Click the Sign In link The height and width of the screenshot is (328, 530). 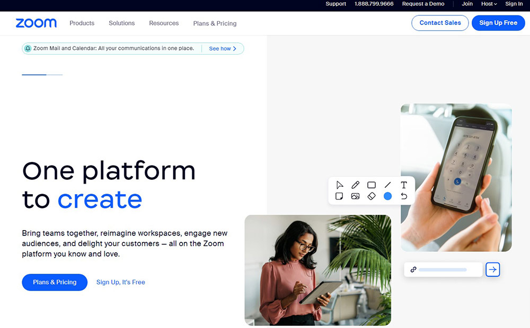point(514,4)
